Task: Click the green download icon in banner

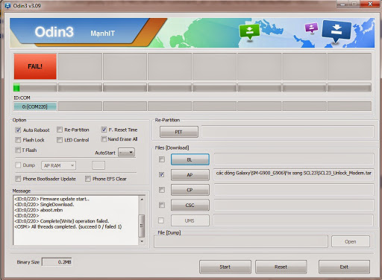Action: (x=249, y=32)
